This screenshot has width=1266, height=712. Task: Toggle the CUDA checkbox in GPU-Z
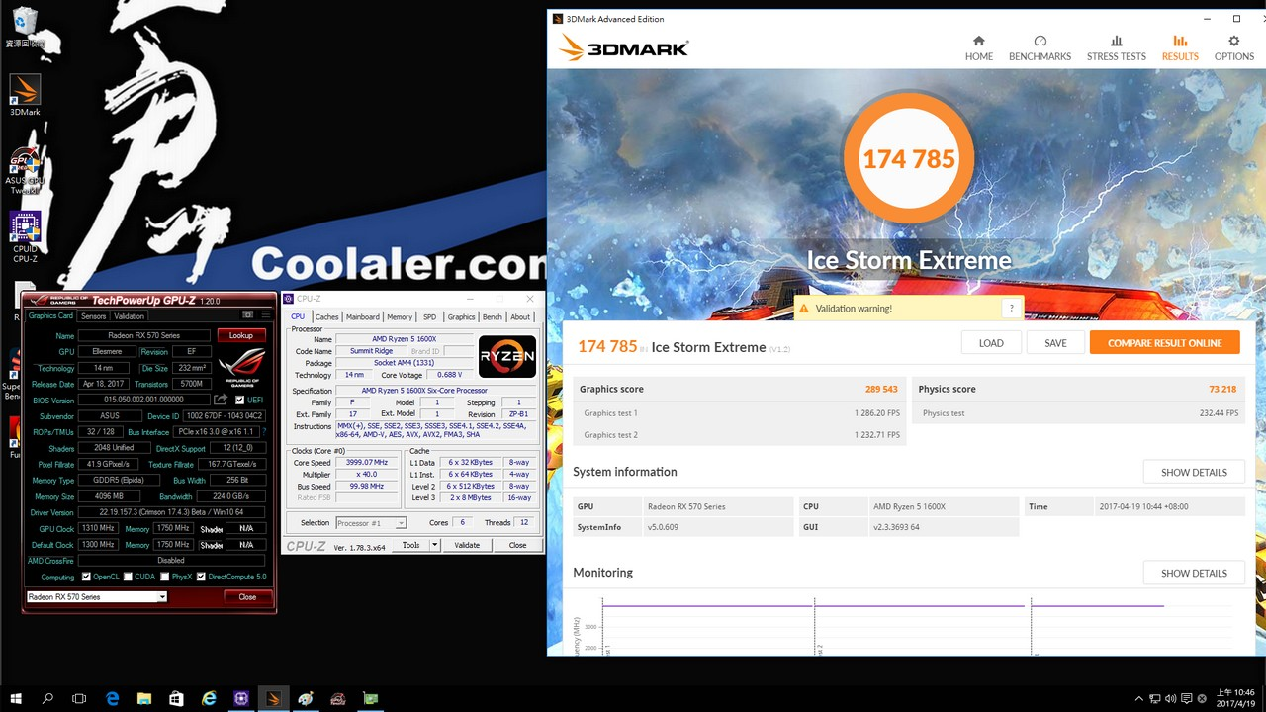click(x=127, y=577)
